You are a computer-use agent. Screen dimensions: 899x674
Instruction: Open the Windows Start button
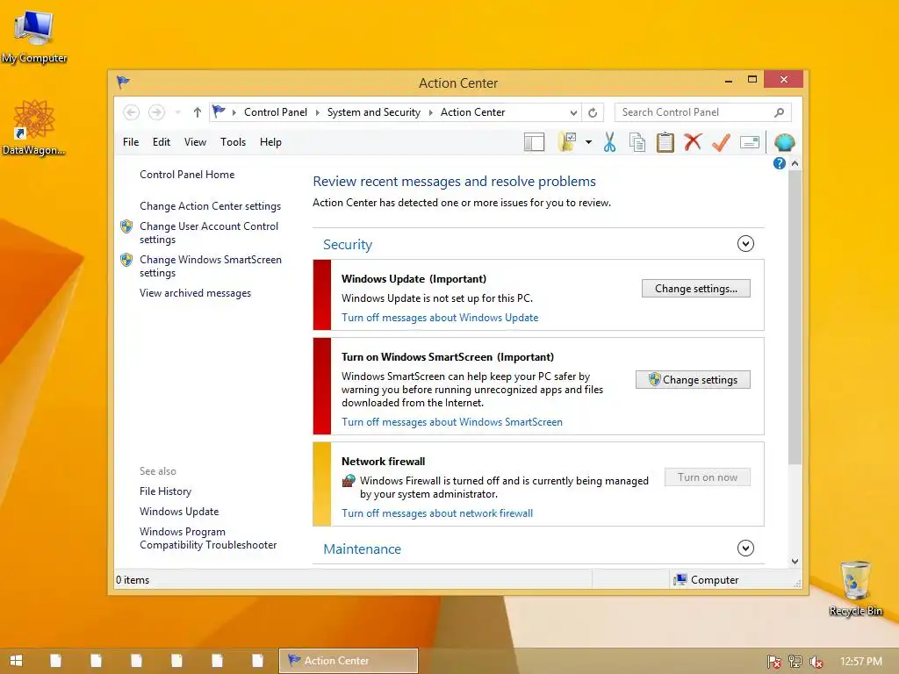(16, 660)
